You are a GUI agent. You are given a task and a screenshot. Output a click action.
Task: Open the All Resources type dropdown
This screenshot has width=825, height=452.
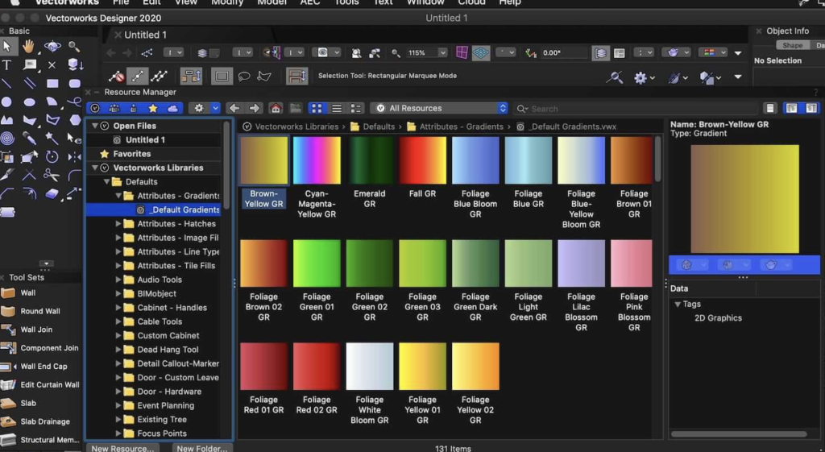pyautogui.click(x=440, y=108)
